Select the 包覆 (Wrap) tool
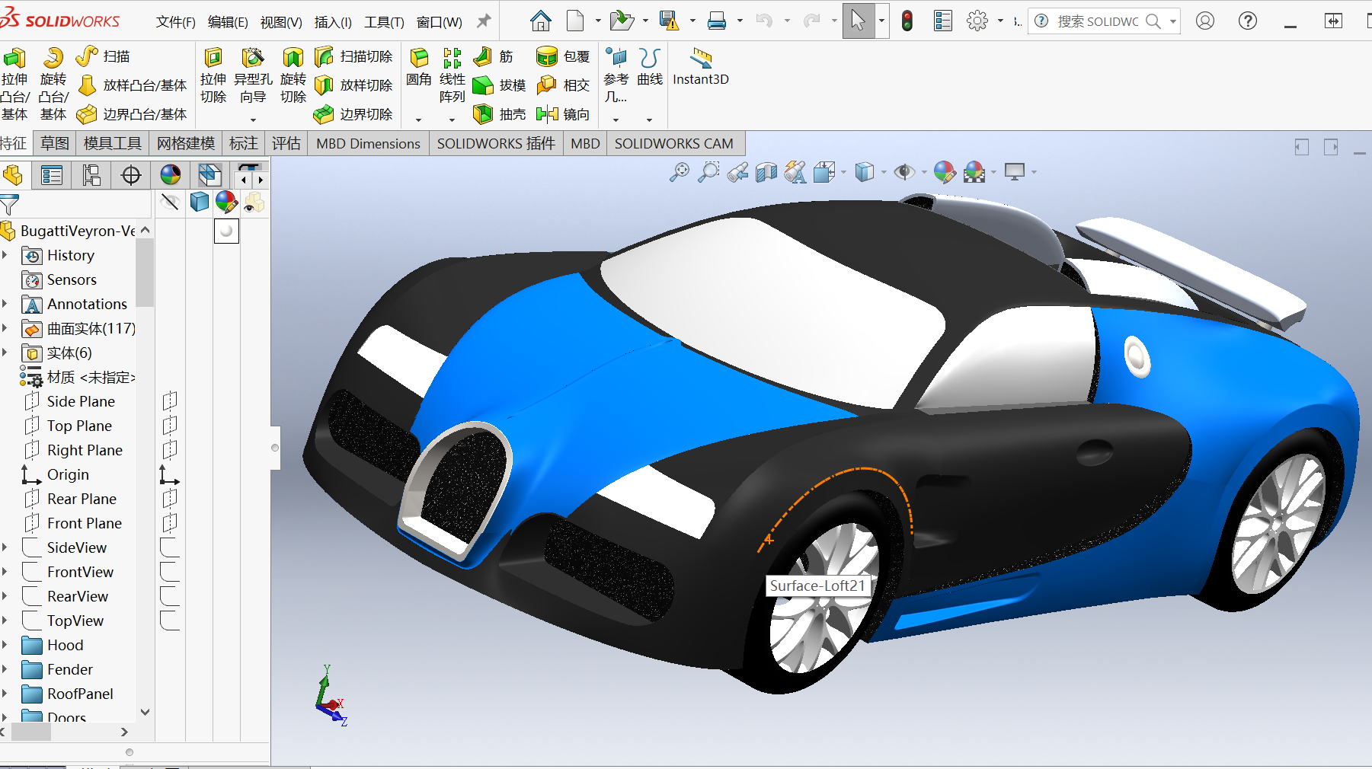 [563, 57]
